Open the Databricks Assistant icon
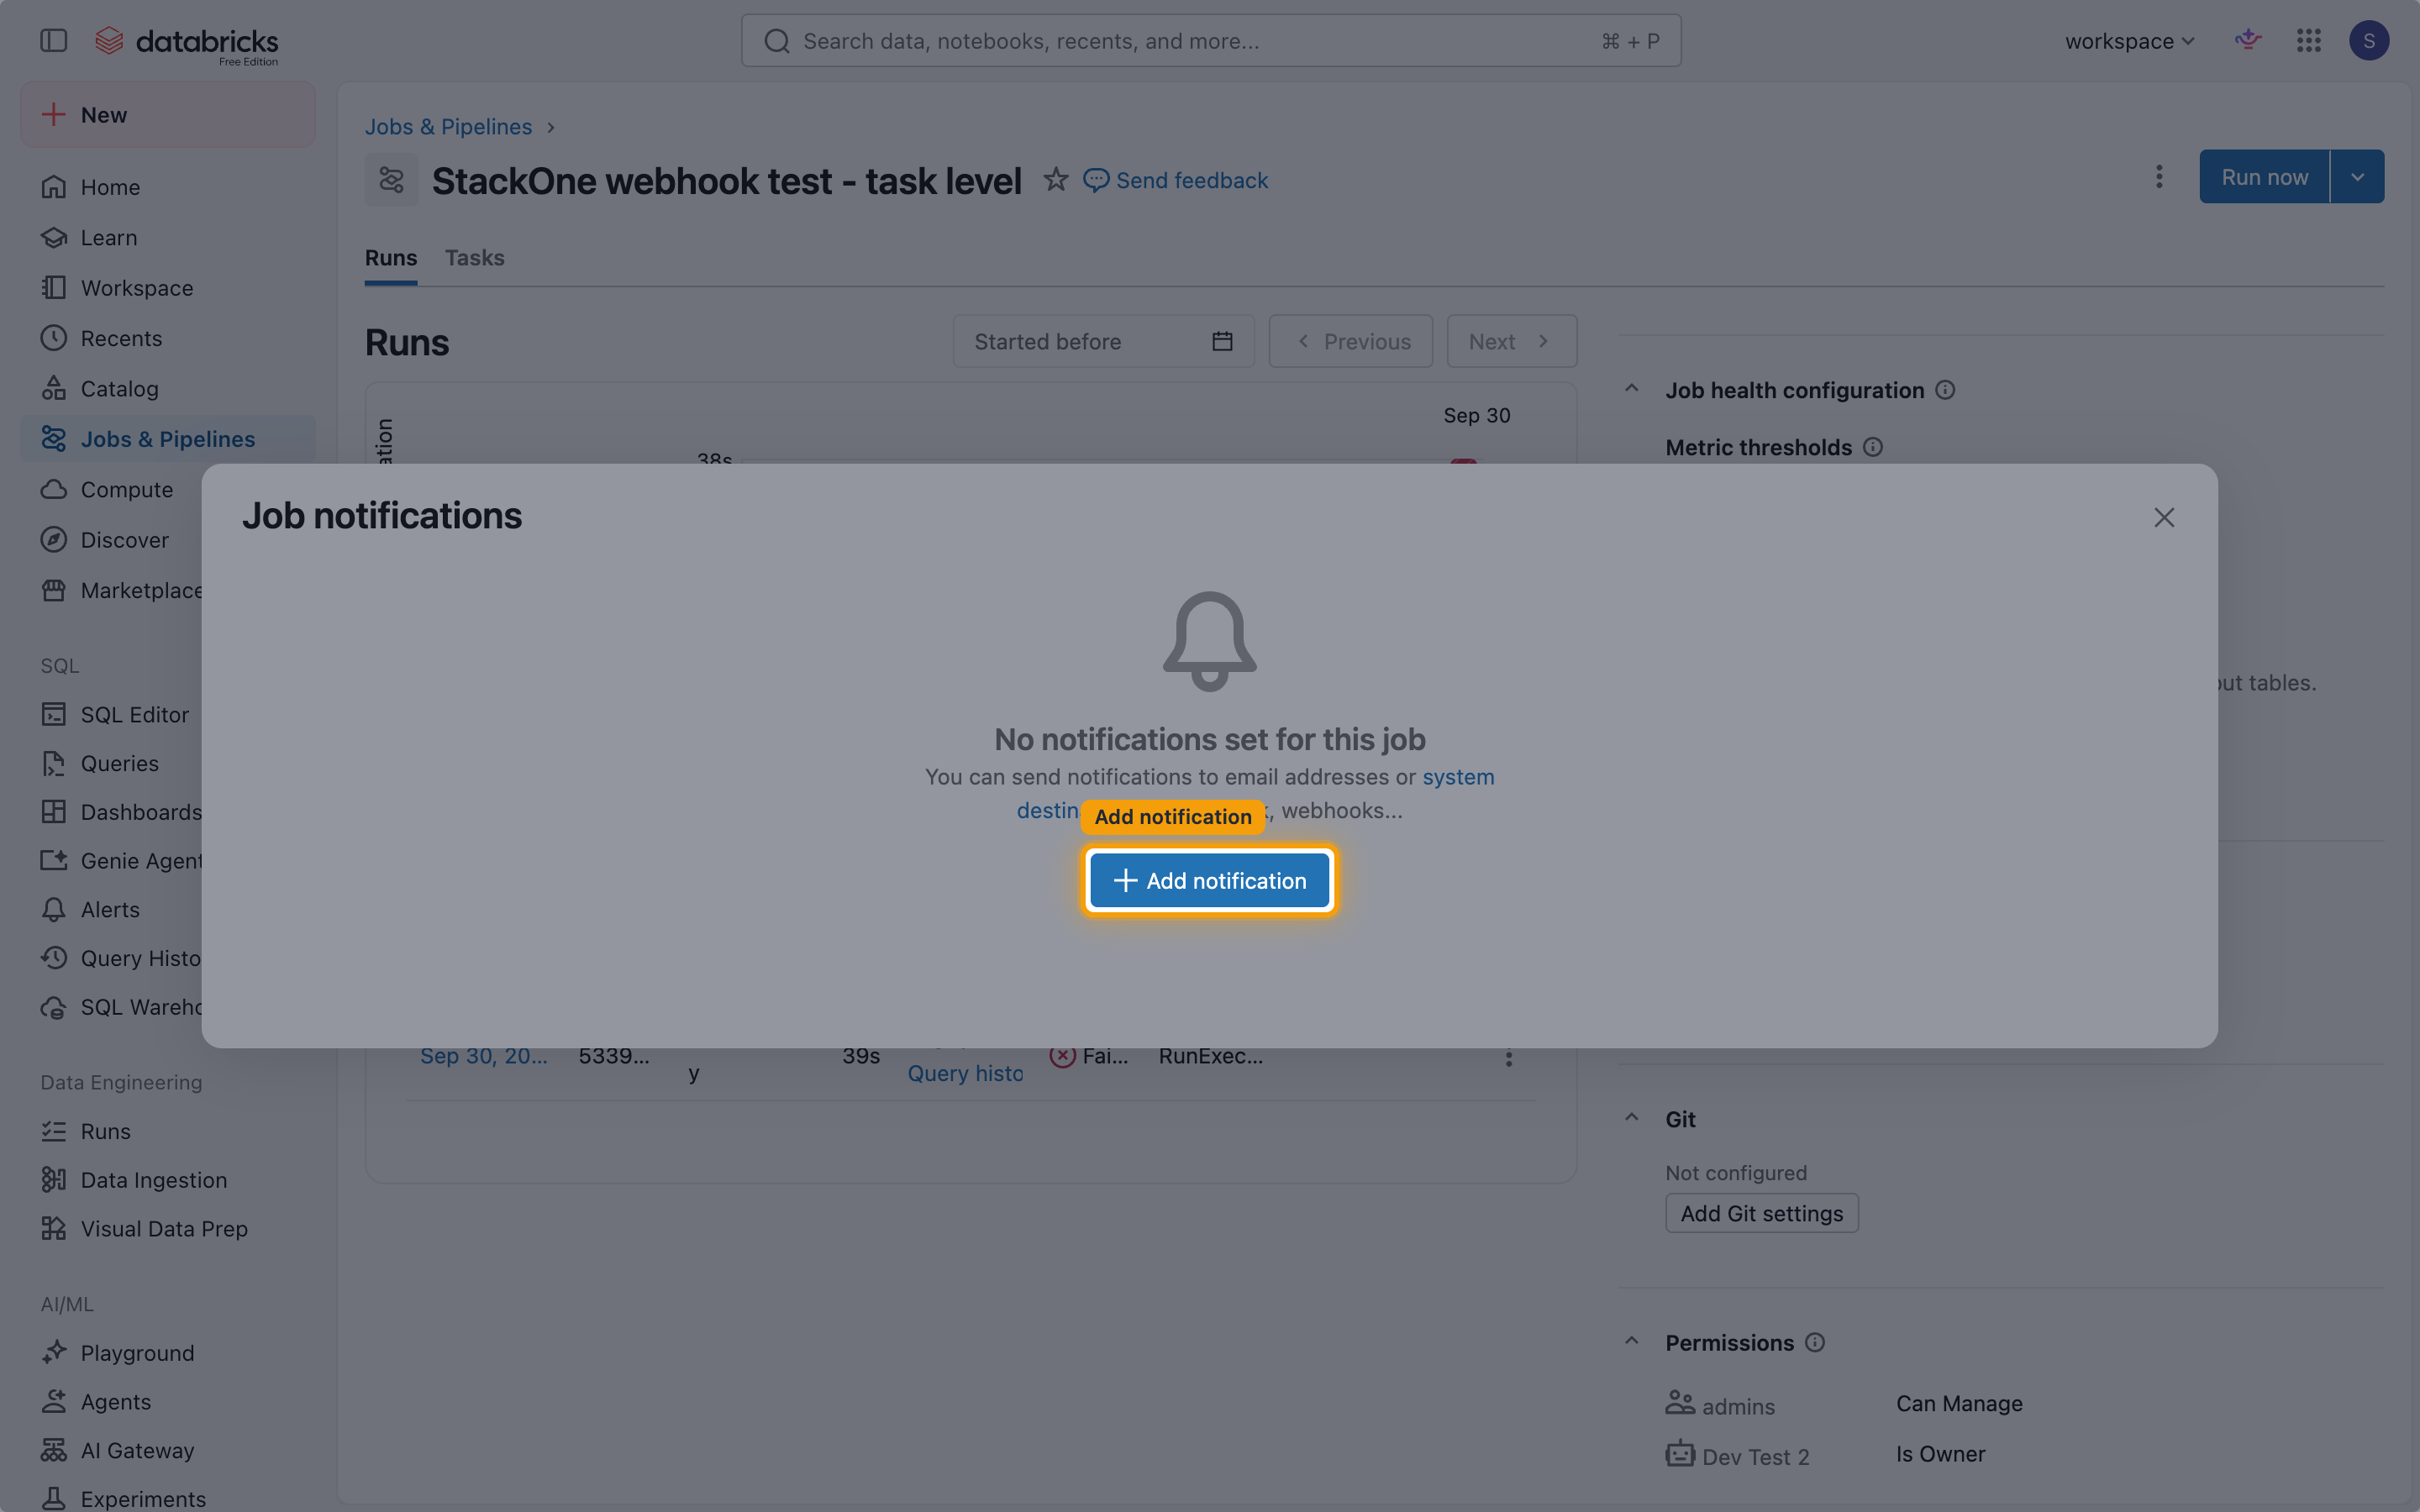The height and width of the screenshot is (1512, 2420). [x=2248, y=40]
